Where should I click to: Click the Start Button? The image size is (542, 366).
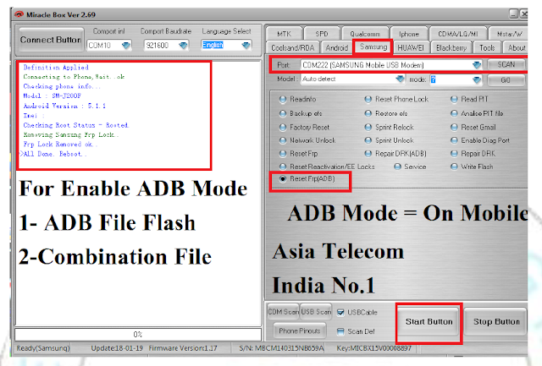click(x=429, y=321)
